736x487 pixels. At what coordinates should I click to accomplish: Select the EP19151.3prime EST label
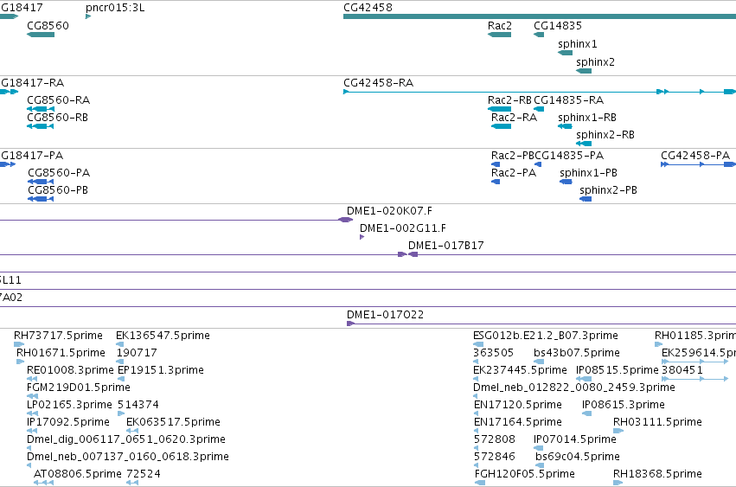[161, 370]
